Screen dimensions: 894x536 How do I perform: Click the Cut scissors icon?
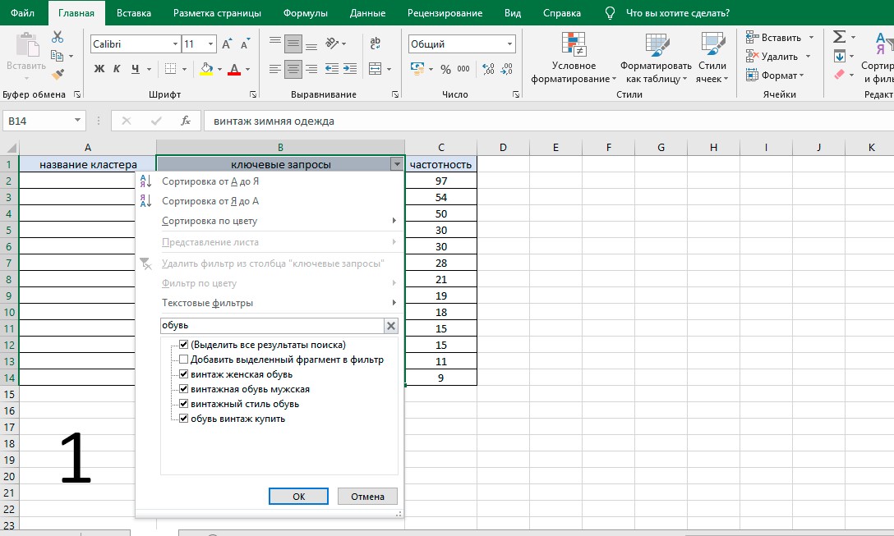point(57,37)
